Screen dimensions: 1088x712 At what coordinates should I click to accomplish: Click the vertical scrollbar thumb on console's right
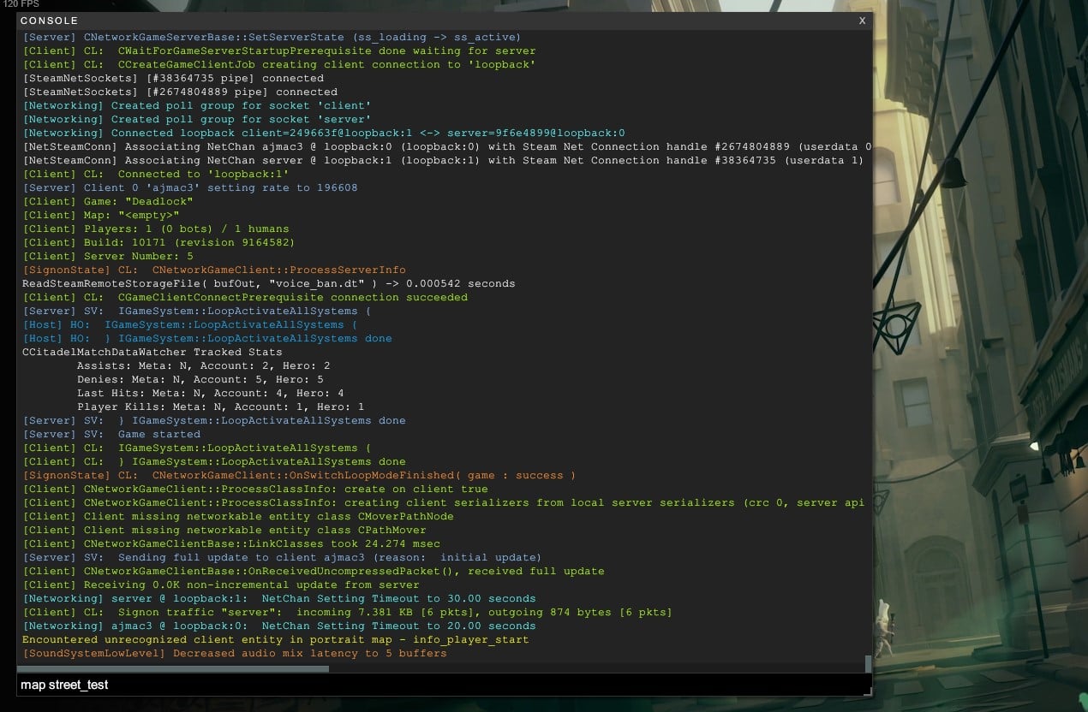[868, 663]
